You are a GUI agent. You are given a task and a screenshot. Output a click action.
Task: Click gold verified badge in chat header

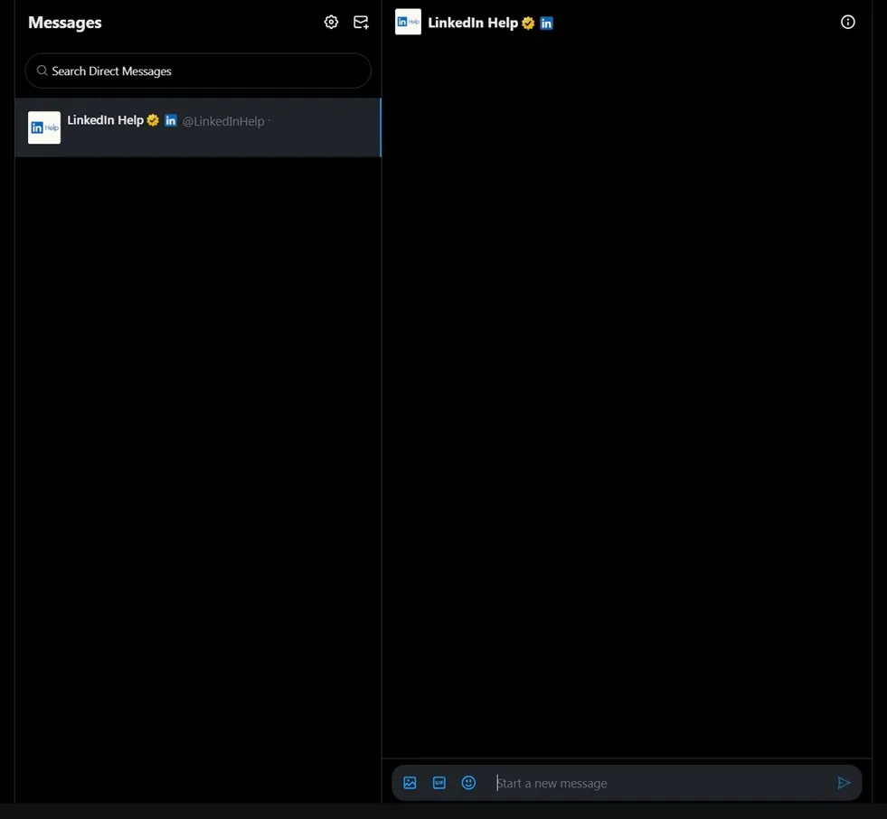[528, 24]
